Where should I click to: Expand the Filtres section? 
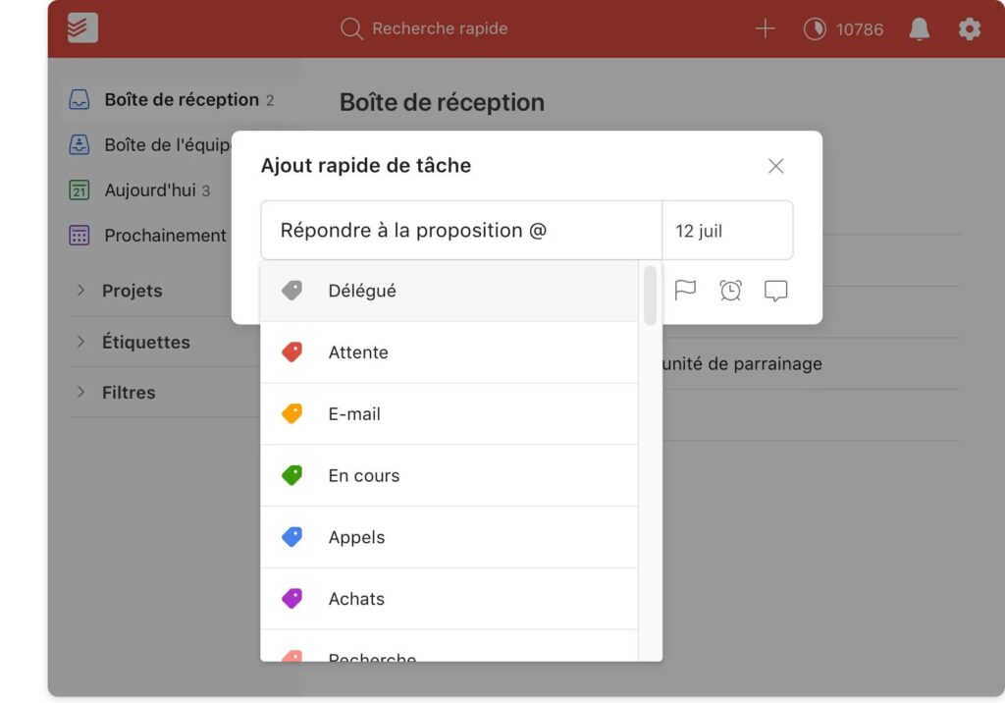pyautogui.click(x=81, y=392)
